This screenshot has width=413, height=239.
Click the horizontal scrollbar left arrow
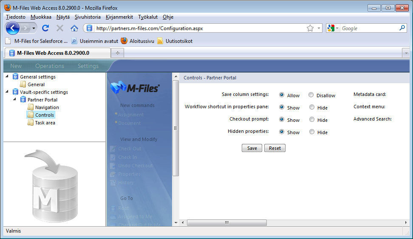tap(183, 223)
